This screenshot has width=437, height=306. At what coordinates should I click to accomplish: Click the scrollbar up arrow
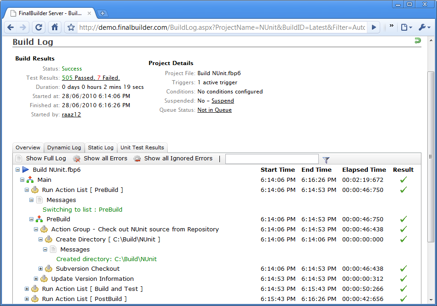(x=431, y=41)
